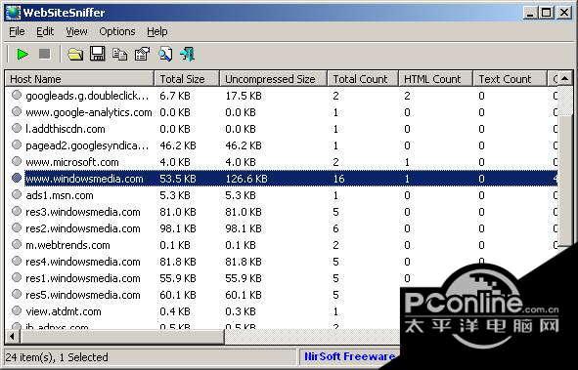Screen dimensions: 578x370
Task: Sort by the Text Count column header
Action: [510, 79]
